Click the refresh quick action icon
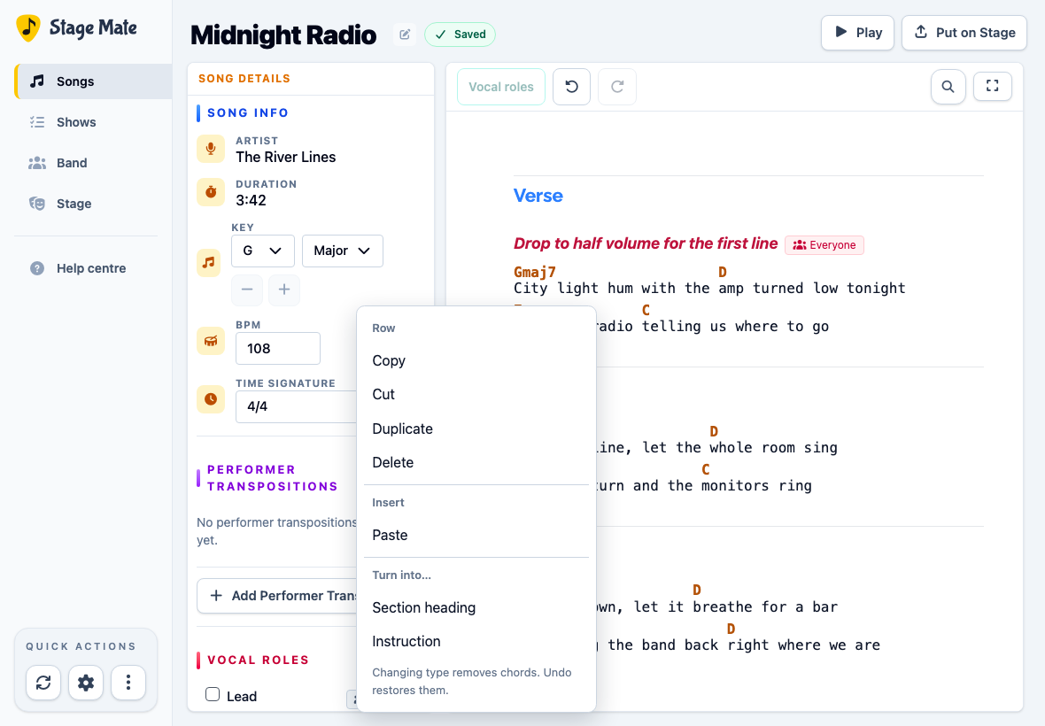This screenshot has width=1045, height=726. pyautogui.click(x=43, y=683)
